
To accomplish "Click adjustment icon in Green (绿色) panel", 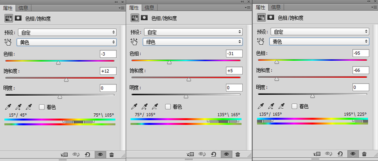I will tap(135, 18).
